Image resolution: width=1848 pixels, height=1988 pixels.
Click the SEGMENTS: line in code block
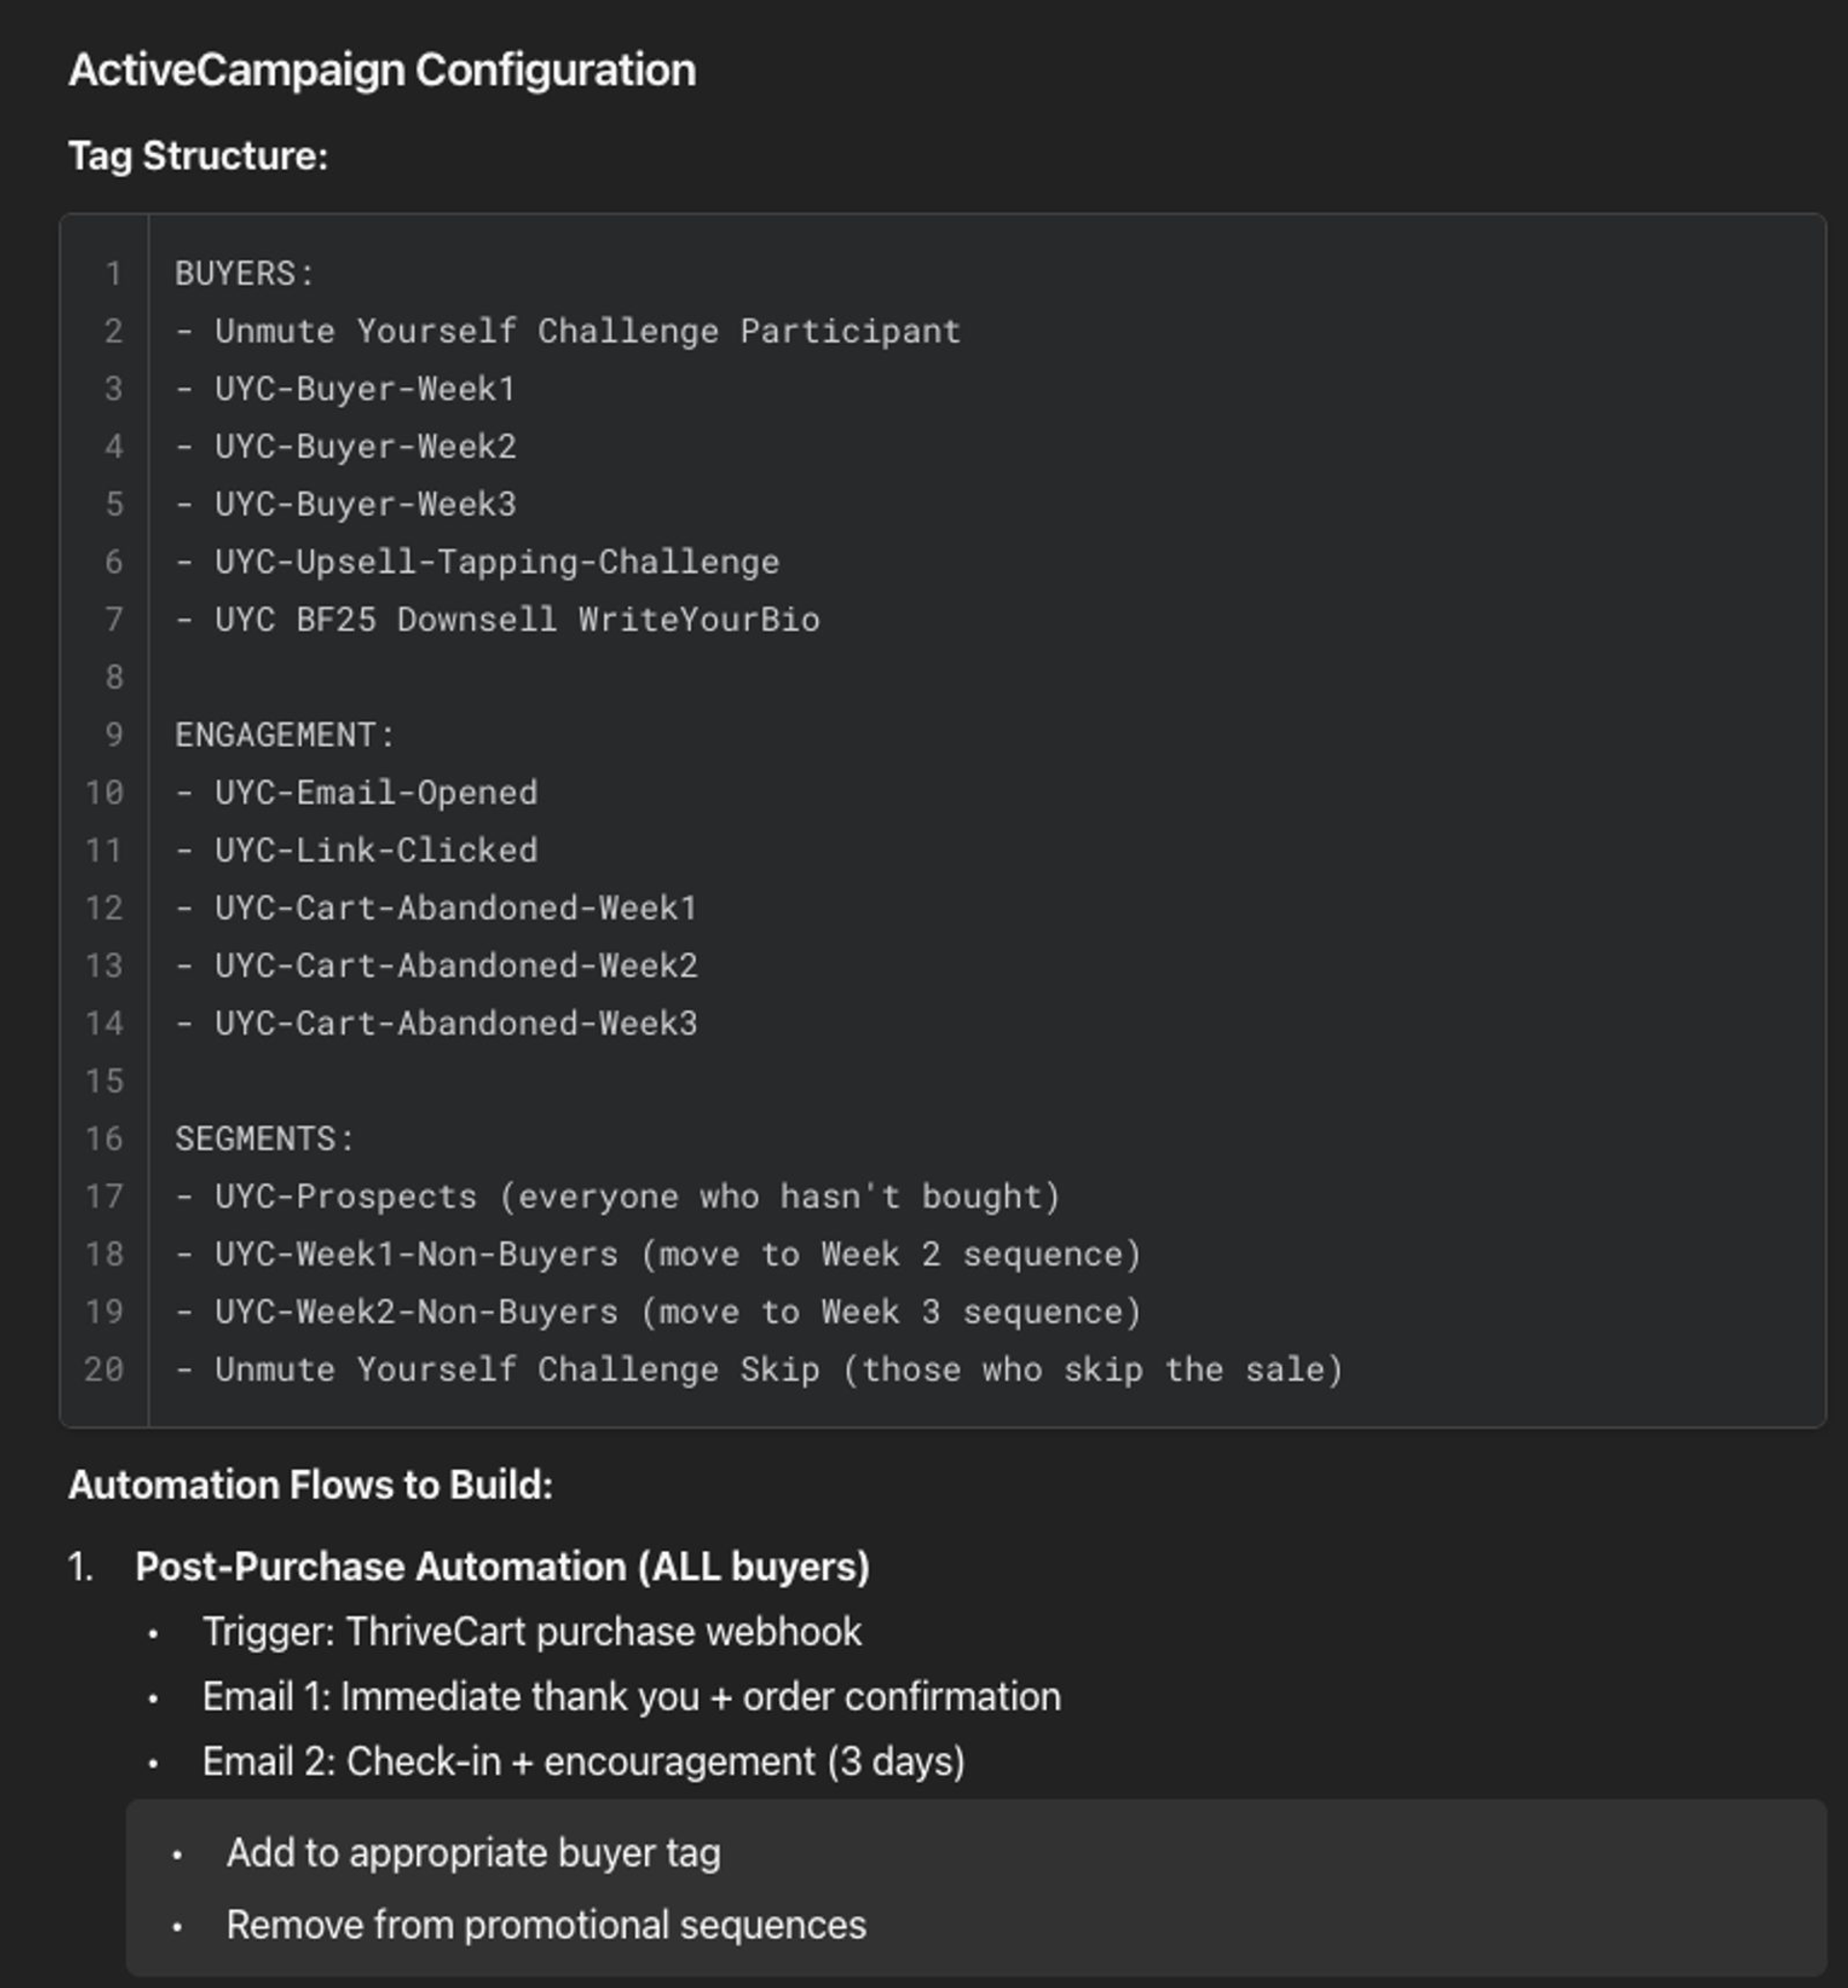pyautogui.click(x=265, y=1139)
